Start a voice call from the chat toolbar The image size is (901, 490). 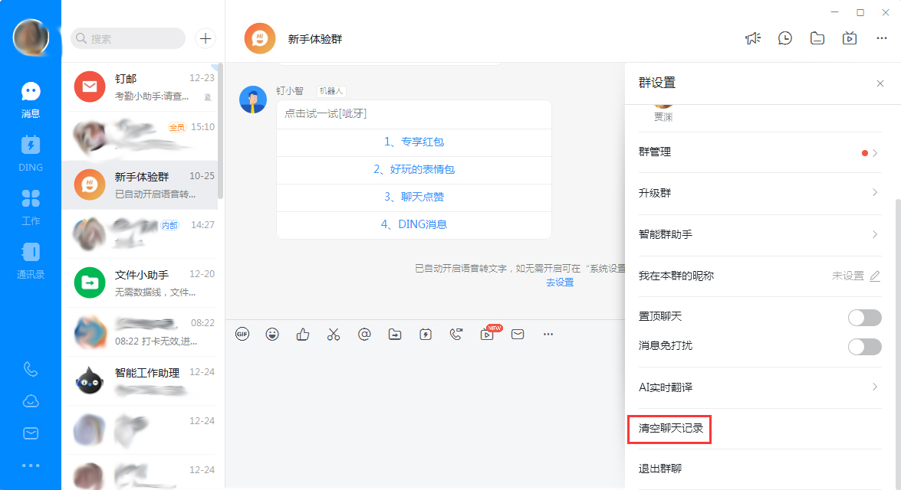[x=456, y=334]
